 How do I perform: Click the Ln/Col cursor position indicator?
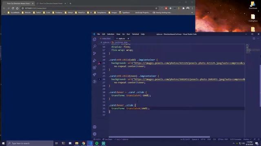pyautogui.click(x=185, y=140)
